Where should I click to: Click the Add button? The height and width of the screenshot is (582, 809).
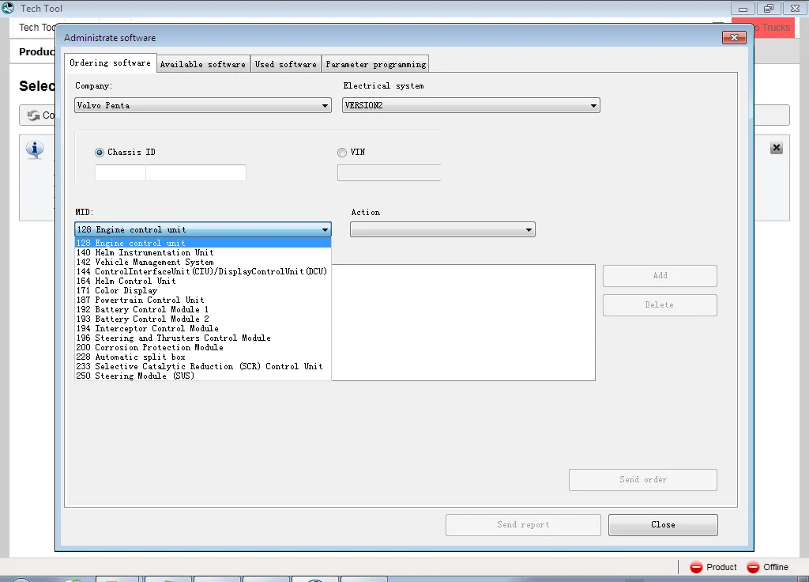pyautogui.click(x=660, y=276)
